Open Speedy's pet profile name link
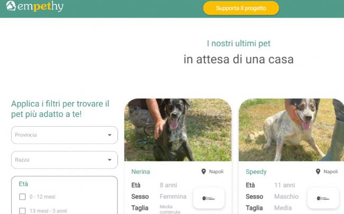This screenshot has height=214, width=344. 256,172
